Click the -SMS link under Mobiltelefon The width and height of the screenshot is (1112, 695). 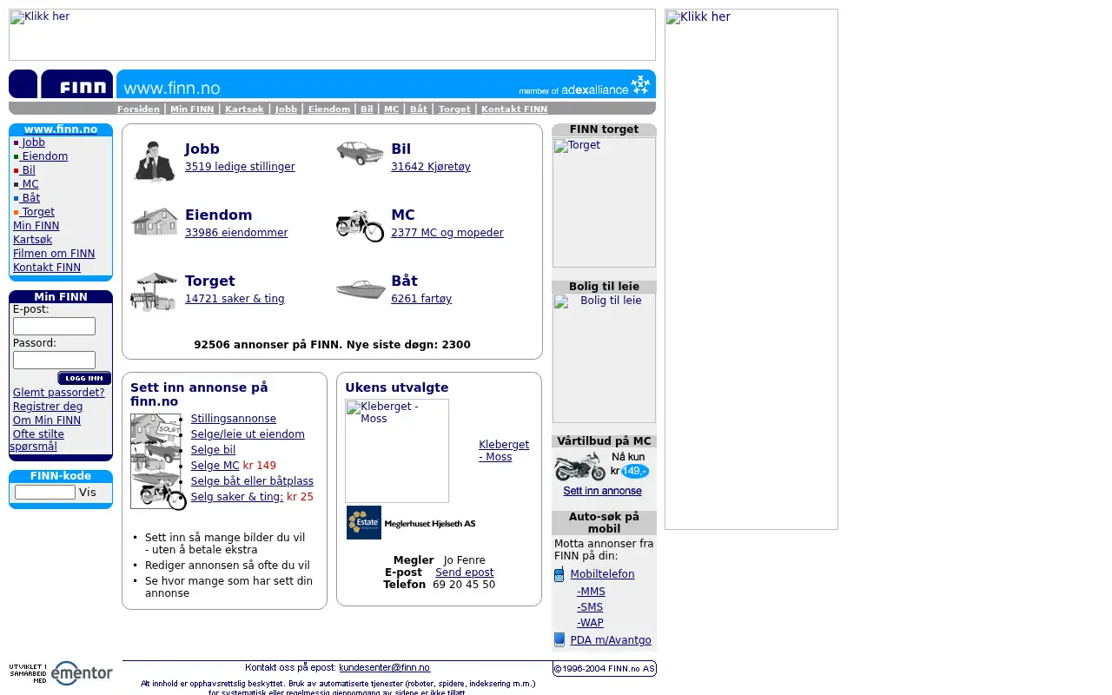tap(590, 607)
